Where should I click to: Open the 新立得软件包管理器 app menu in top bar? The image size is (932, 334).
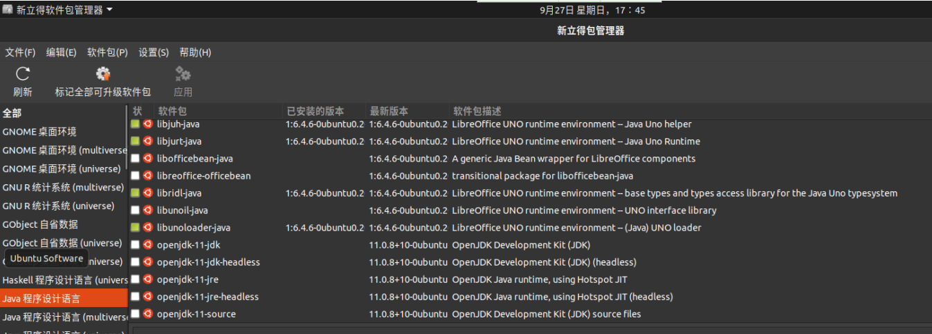click(x=64, y=10)
